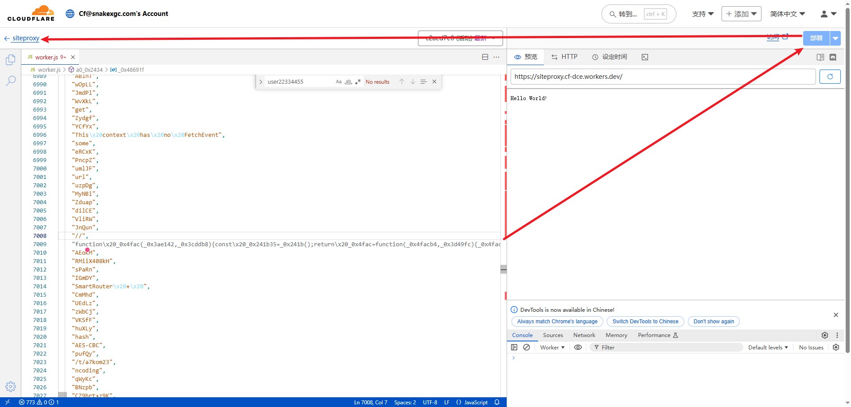Open the documentation book icon

coord(820,57)
